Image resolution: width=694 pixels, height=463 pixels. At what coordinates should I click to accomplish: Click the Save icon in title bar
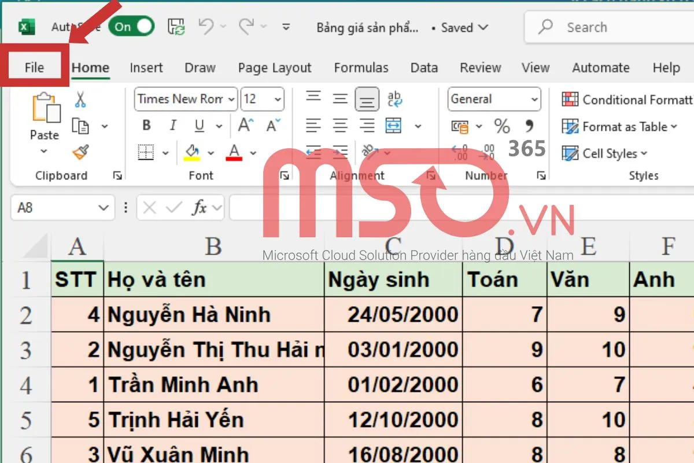[x=176, y=27]
